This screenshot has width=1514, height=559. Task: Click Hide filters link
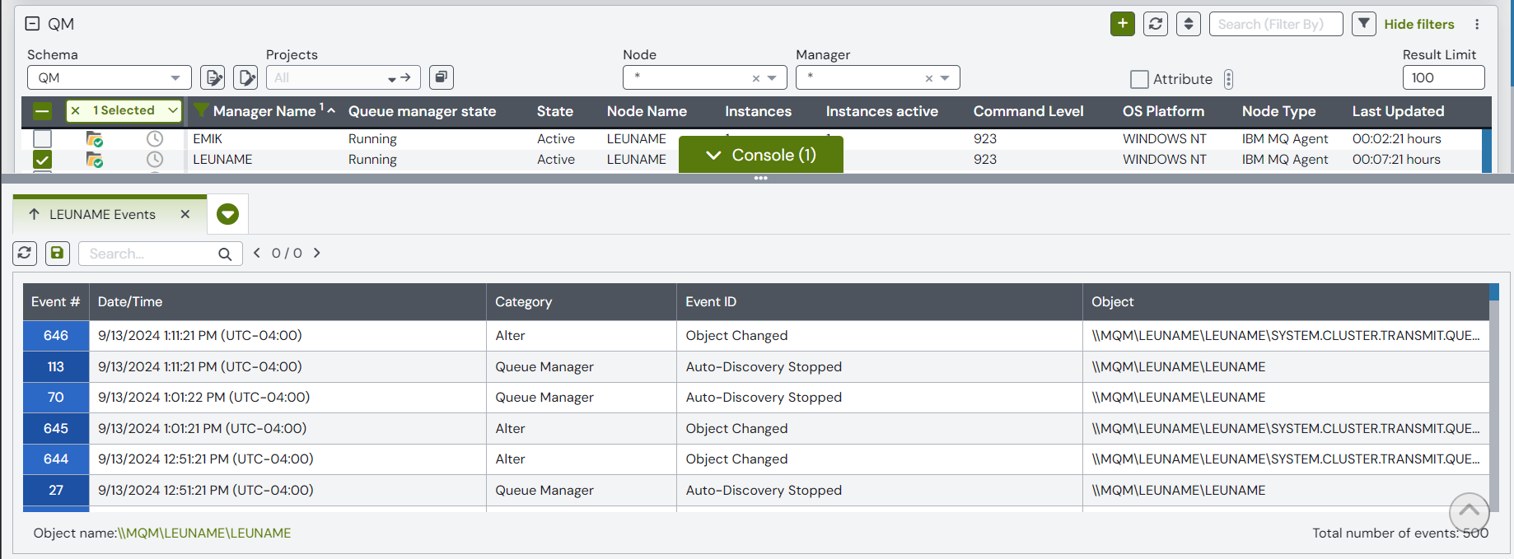click(1419, 24)
